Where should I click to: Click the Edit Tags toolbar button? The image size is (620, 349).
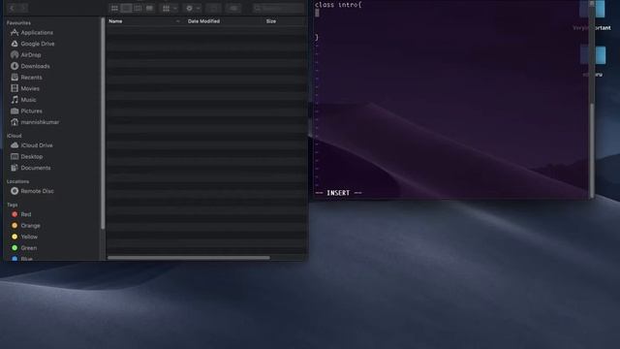tap(233, 8)
